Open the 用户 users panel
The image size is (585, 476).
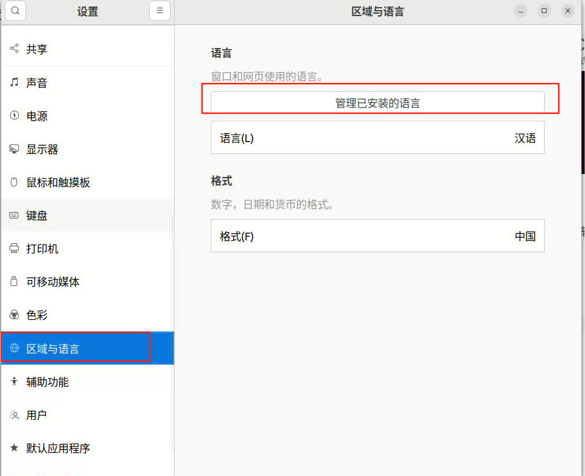click(x=88, y=415)
